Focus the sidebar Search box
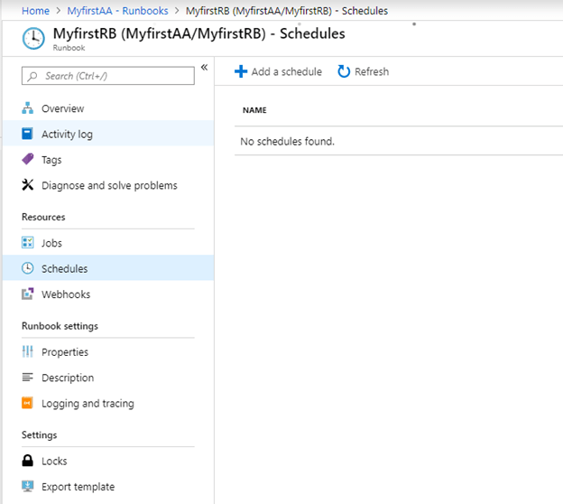This screenshot has width=563, height=504. 108,77
